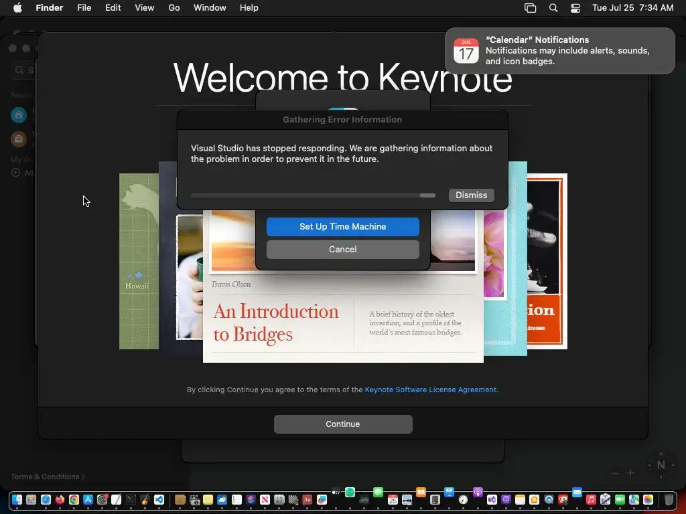Switch to Visual Studio Code in Dock
686x514 pixels.
click(159, 499)
